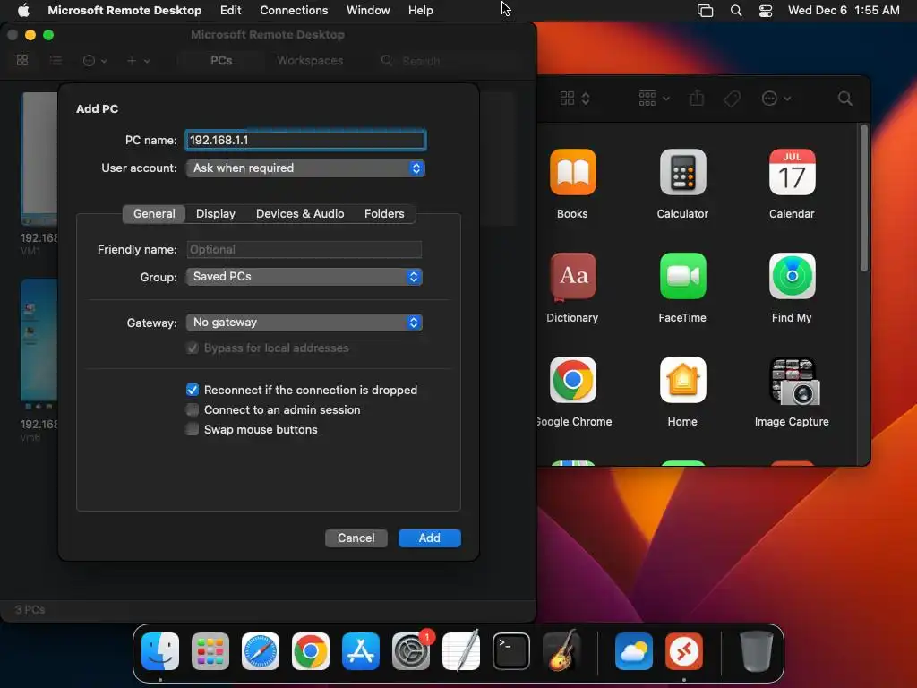
Task: Select the Workspaces tab in toolbar
Action: 310,60
